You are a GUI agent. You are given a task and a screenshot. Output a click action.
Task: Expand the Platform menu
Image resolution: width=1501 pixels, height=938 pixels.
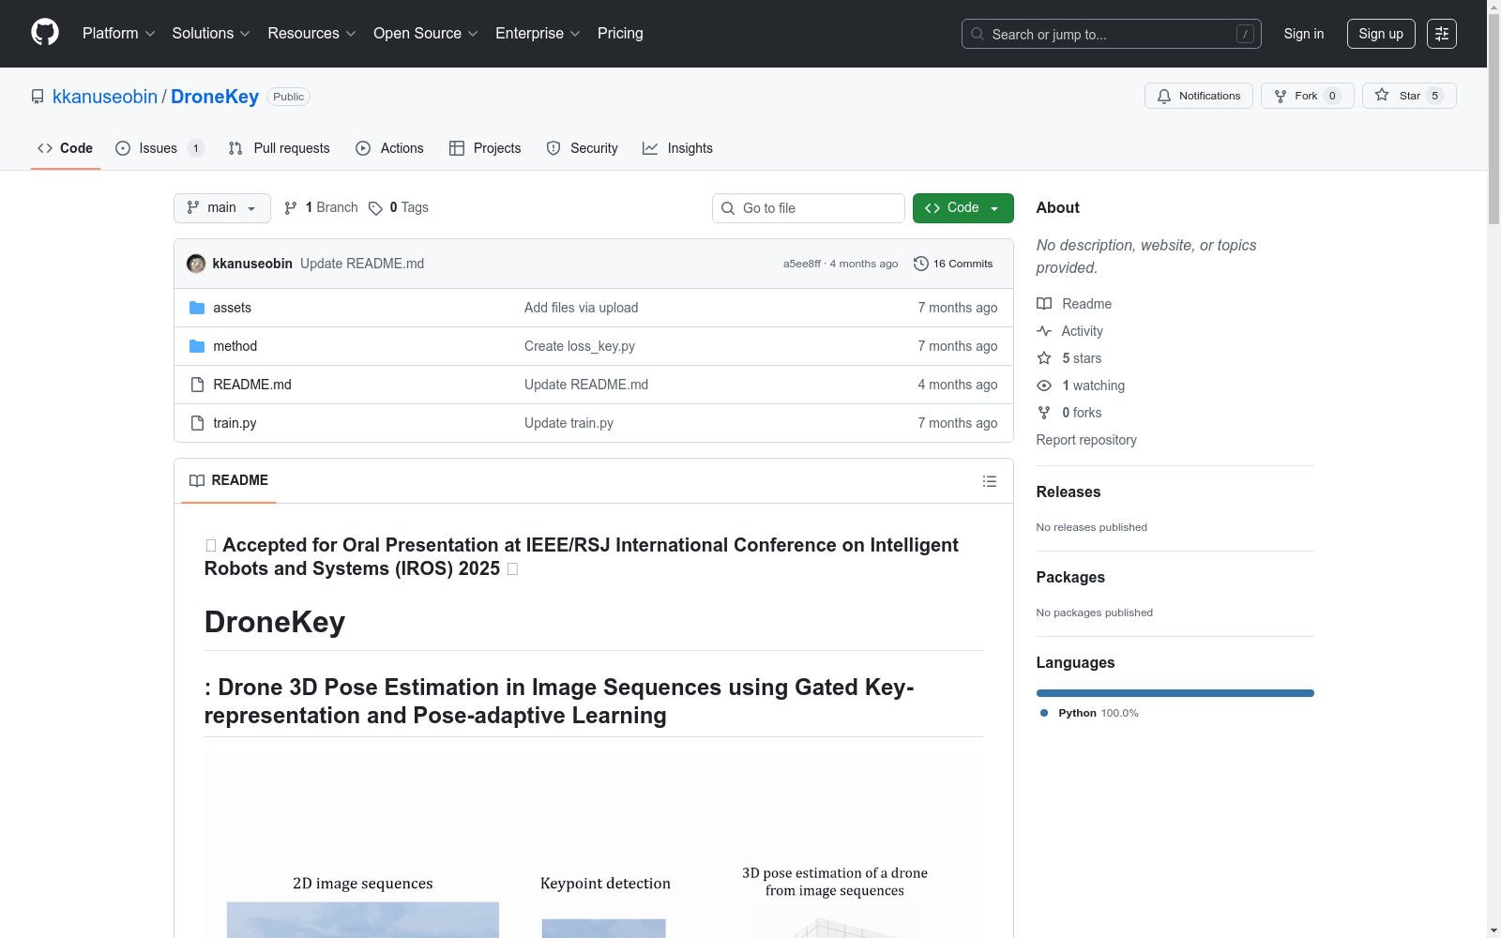point(119,34)
